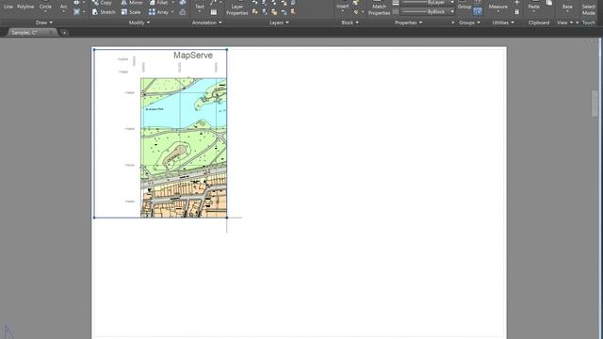Open a new drawing tab with plus

(x=64, y=33)
